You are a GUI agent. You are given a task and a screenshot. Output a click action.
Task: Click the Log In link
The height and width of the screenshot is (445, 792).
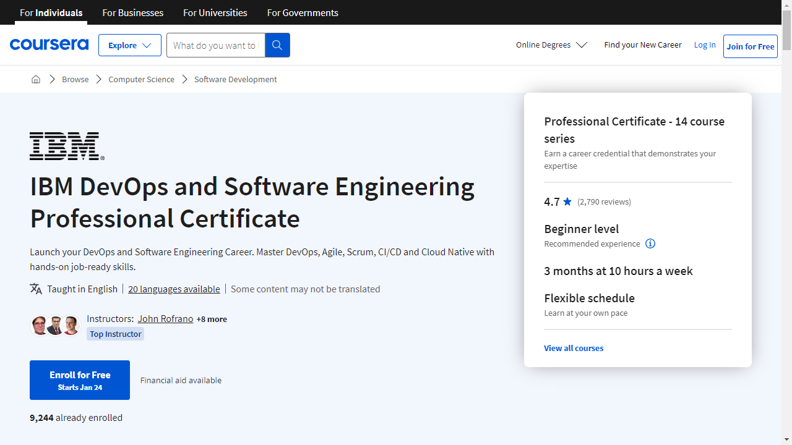(x=705, y=44)
